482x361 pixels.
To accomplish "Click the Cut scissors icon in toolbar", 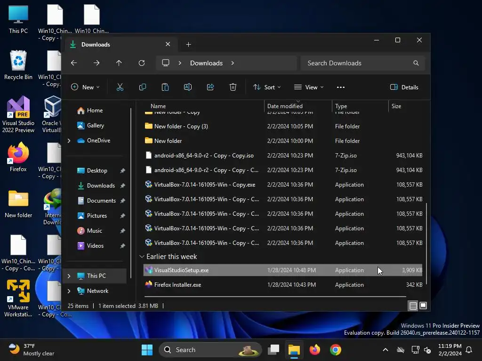I will (120, 87).
